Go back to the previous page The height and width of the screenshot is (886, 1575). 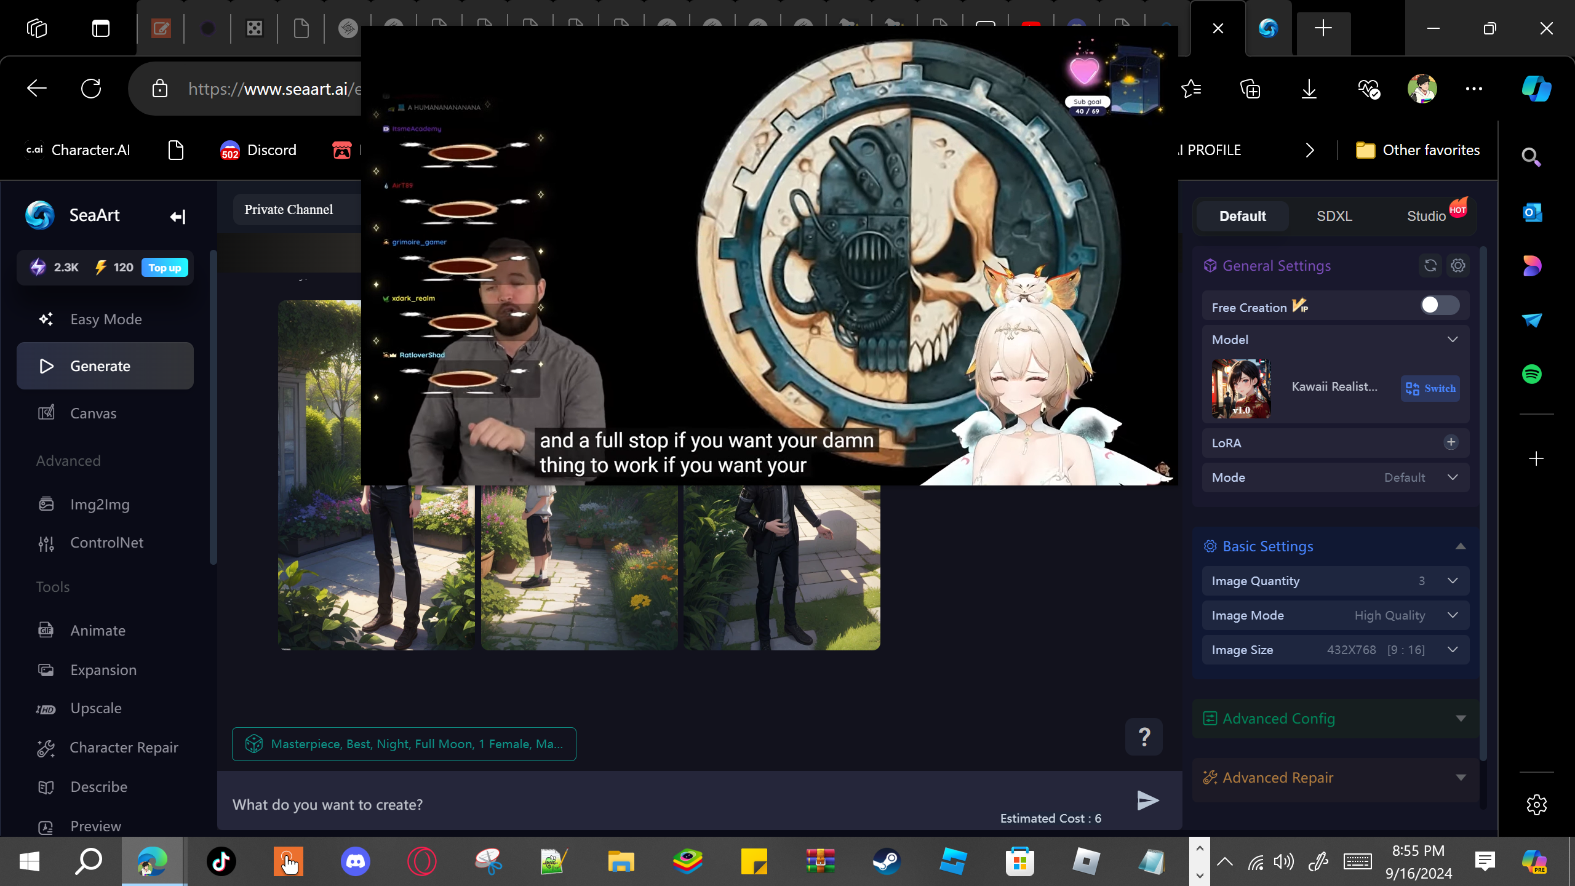click(x=37, y=89)
